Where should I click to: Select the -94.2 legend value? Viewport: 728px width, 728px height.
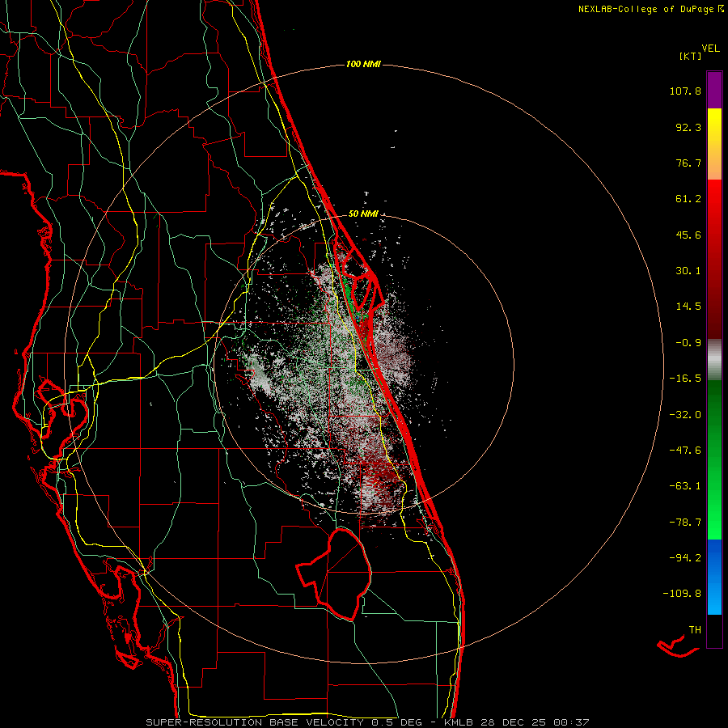pos(685,557)
